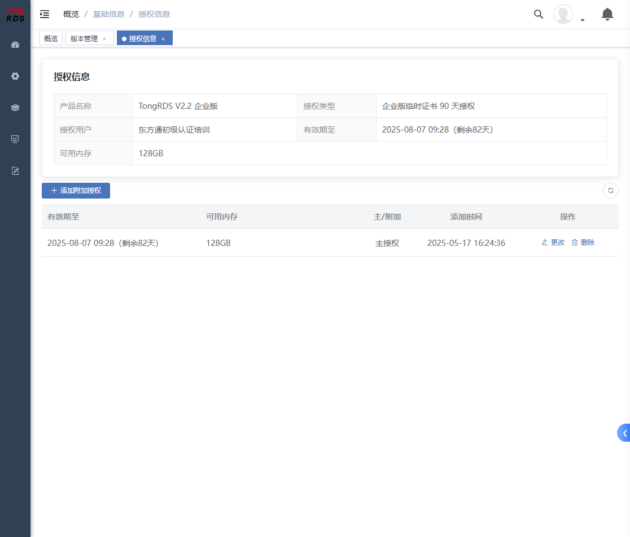Viewport: 630px width, 537px height.
Task: Expand the right side drawer arrow
Action: point(624,433)
